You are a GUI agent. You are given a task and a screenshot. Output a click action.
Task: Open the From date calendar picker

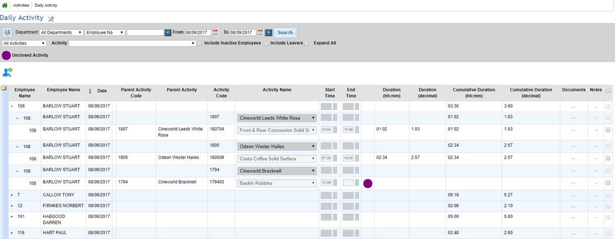pos(215,33)
